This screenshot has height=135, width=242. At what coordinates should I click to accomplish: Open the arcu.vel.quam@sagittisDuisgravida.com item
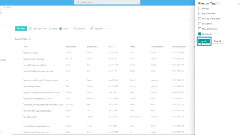(x=41, y=80)
